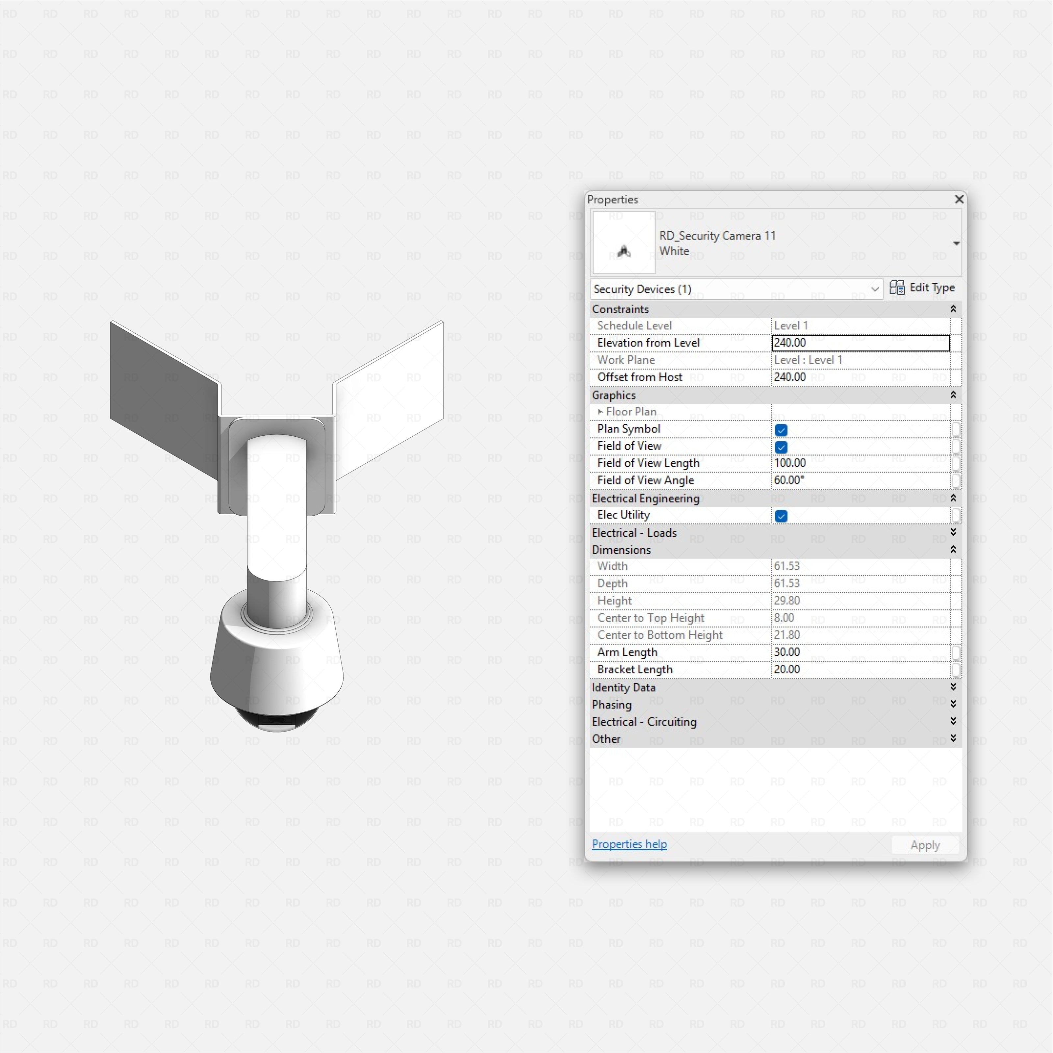Viewport: 1053px width, 1053px height.
Task: Collapse the Dimensions section
Action: tap(953, 550)
